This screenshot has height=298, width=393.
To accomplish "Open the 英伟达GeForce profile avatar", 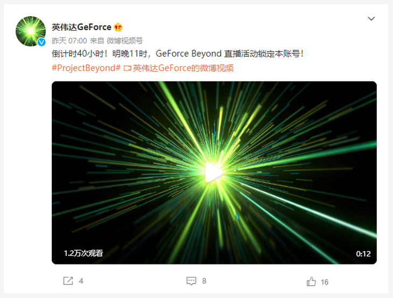I will point(31,31).
